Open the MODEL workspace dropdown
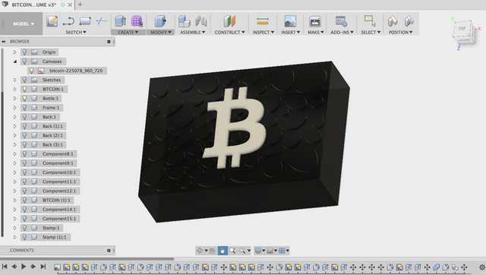Image resolution: width=486 pixels, height=275 pixels. [x=24, y=24]
